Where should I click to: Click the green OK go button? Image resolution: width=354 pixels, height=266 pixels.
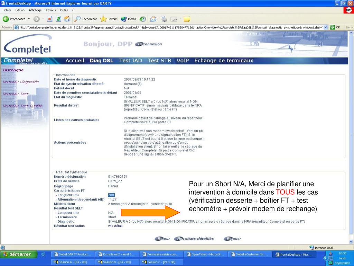tap(335, 27)
